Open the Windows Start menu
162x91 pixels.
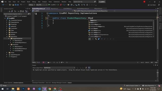(2, 89)
